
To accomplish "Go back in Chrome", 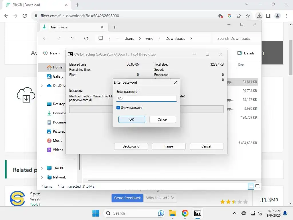I will 6,16.
